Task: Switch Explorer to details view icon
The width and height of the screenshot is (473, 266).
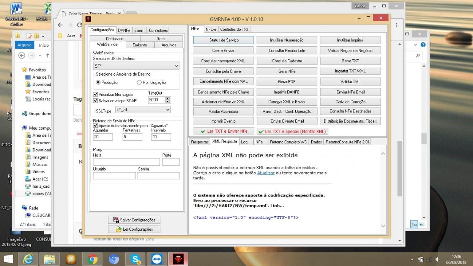Action: [414, 224]
